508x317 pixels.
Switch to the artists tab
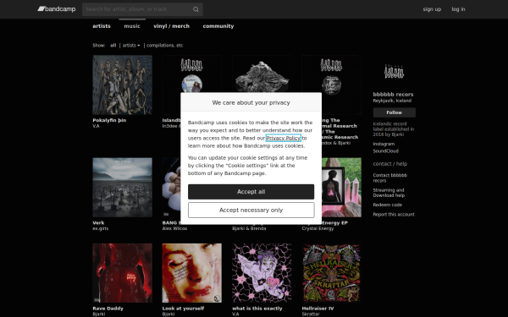pyautogui.click(x=102, y=26)
